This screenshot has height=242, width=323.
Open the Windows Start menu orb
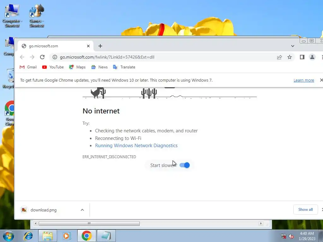[8, 236]
